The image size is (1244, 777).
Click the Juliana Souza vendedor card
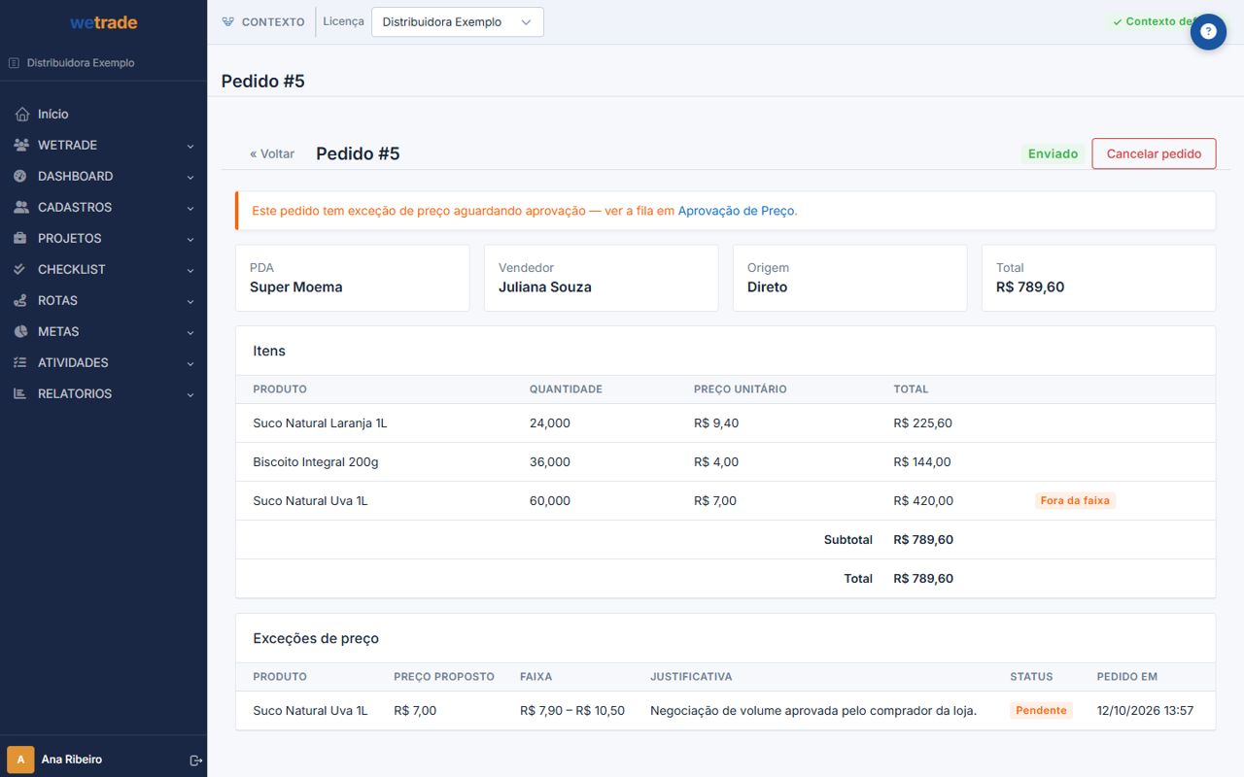point(601,278)
